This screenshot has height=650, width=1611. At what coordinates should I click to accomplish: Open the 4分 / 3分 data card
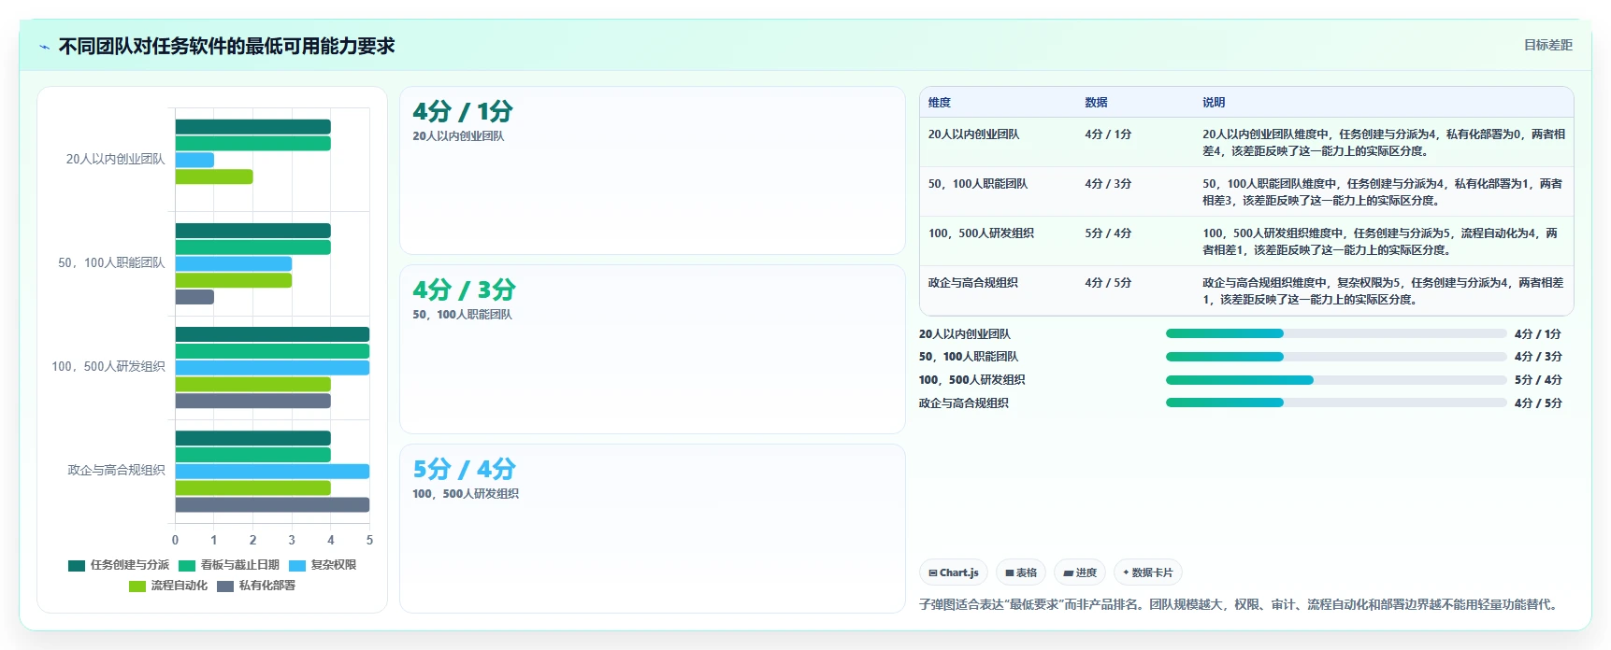[x=653, y=349]
